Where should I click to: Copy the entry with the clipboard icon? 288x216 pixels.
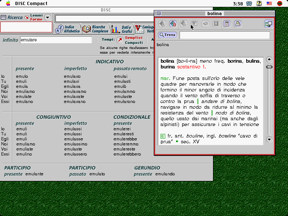227,24
